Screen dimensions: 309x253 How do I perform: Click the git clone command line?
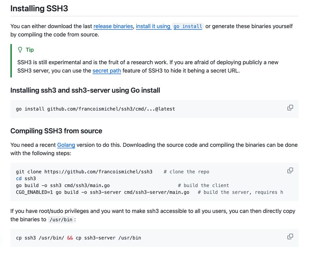click(x=84, y=172)
